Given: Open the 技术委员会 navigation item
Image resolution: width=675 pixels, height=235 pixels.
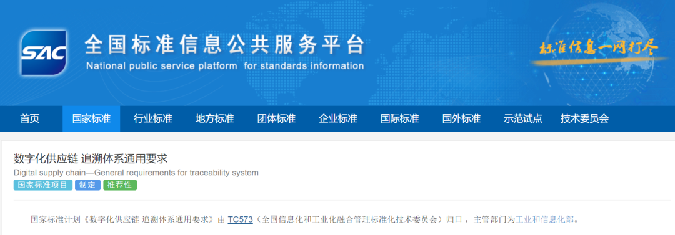Looking at the screenshot, I should pyautogui.click(x=584, y=119).
